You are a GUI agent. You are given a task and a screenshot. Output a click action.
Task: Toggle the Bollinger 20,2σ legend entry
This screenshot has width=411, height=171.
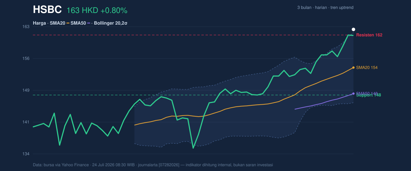pos(112,23)
